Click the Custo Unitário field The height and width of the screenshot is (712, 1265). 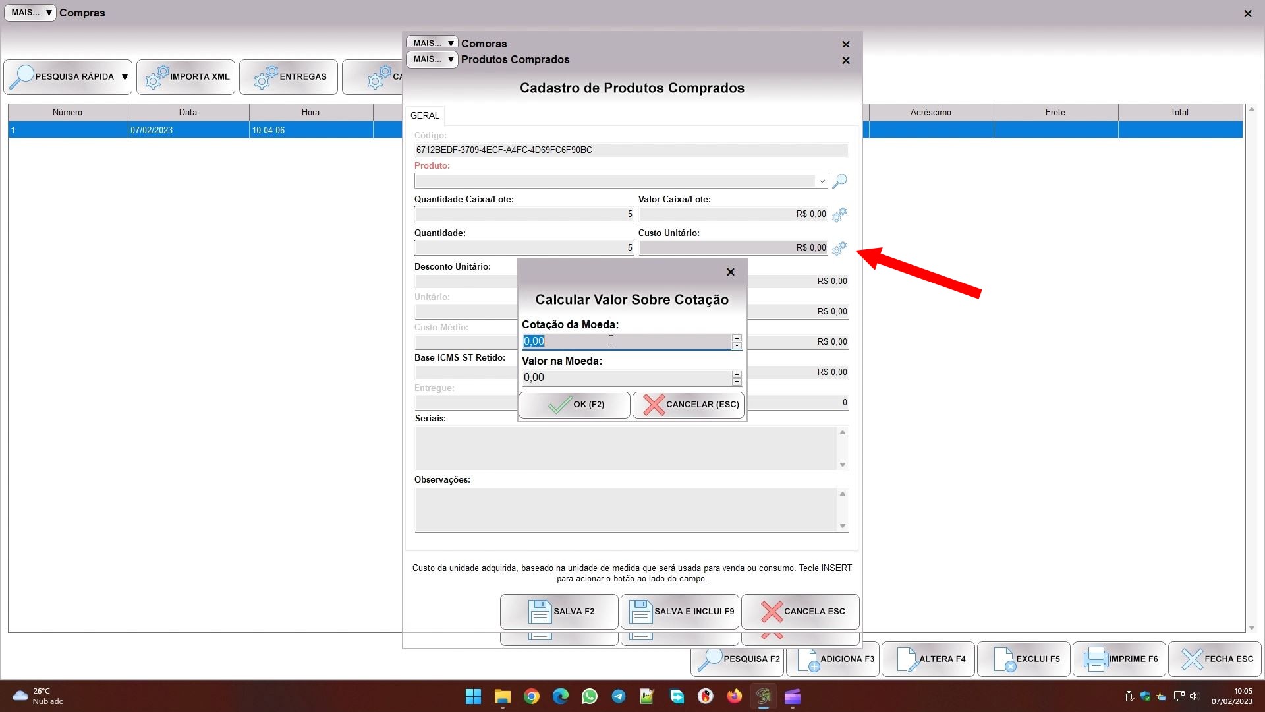tap(733, 248)
